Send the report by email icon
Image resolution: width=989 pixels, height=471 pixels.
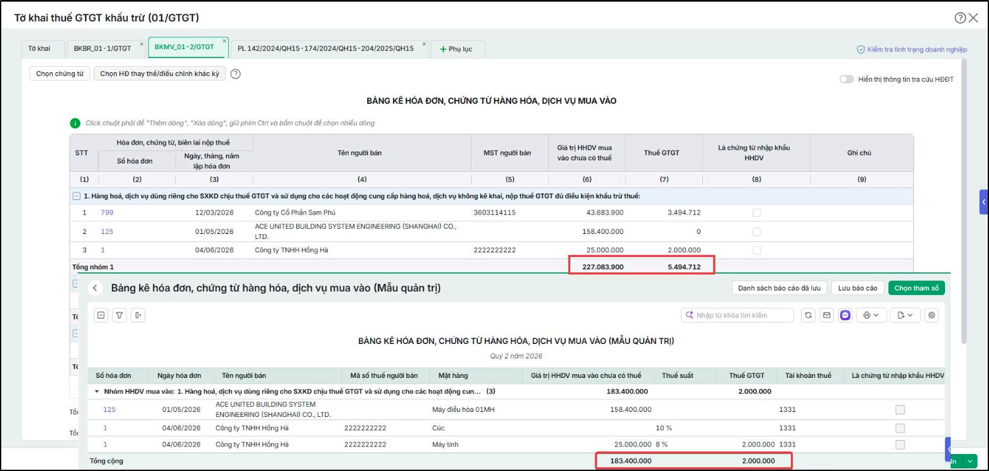pyautogui.click(x=827, y=315)
